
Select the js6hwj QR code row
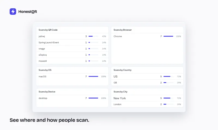point(72,36)
